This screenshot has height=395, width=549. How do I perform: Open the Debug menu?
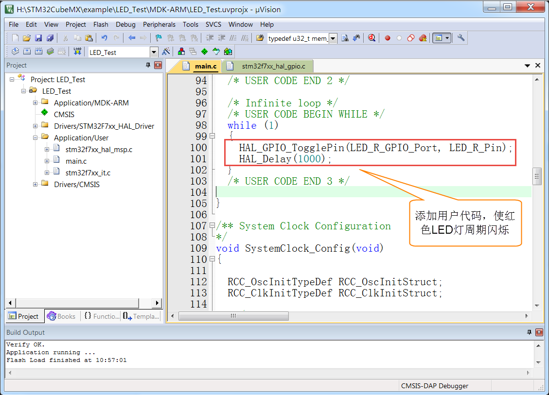(x=125, y=24)
